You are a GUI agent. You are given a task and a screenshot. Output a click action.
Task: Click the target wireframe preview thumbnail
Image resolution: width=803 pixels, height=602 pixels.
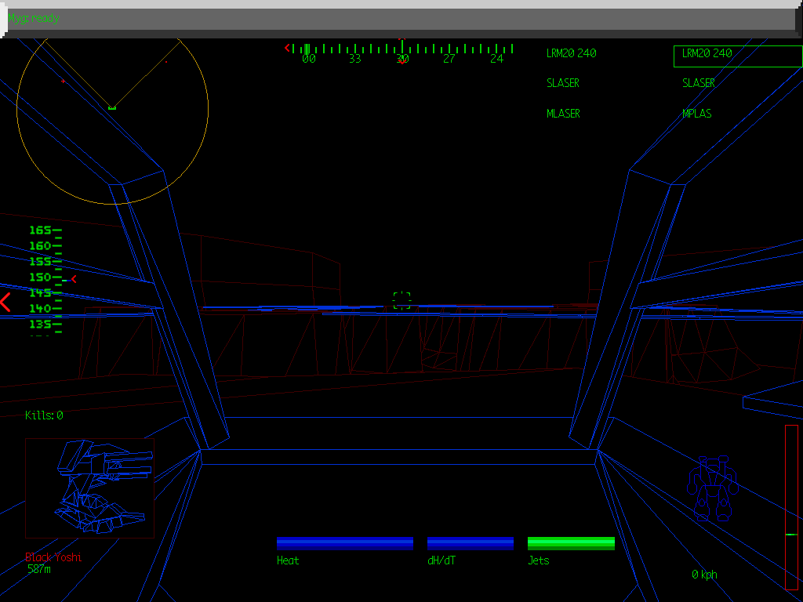point(89,488)
